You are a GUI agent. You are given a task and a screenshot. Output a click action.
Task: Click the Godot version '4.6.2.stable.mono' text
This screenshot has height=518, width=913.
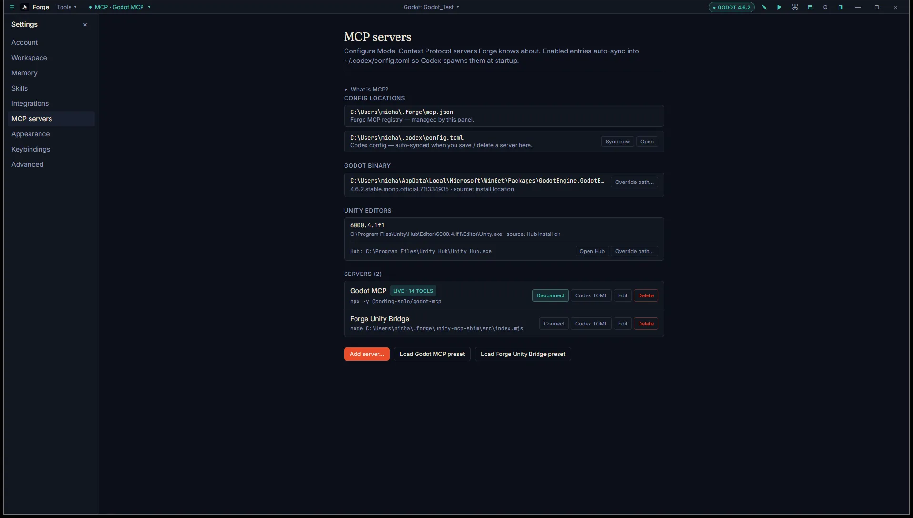click(399, 189)
